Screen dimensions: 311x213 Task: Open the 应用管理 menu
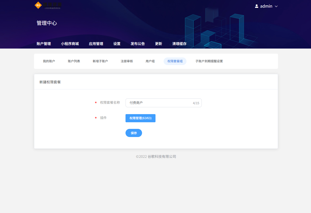point(96,43)
